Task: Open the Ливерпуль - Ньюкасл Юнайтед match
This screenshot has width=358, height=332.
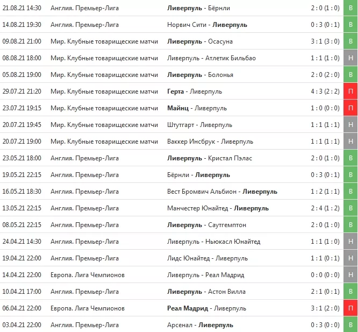Action: click(x=214, y=242)
